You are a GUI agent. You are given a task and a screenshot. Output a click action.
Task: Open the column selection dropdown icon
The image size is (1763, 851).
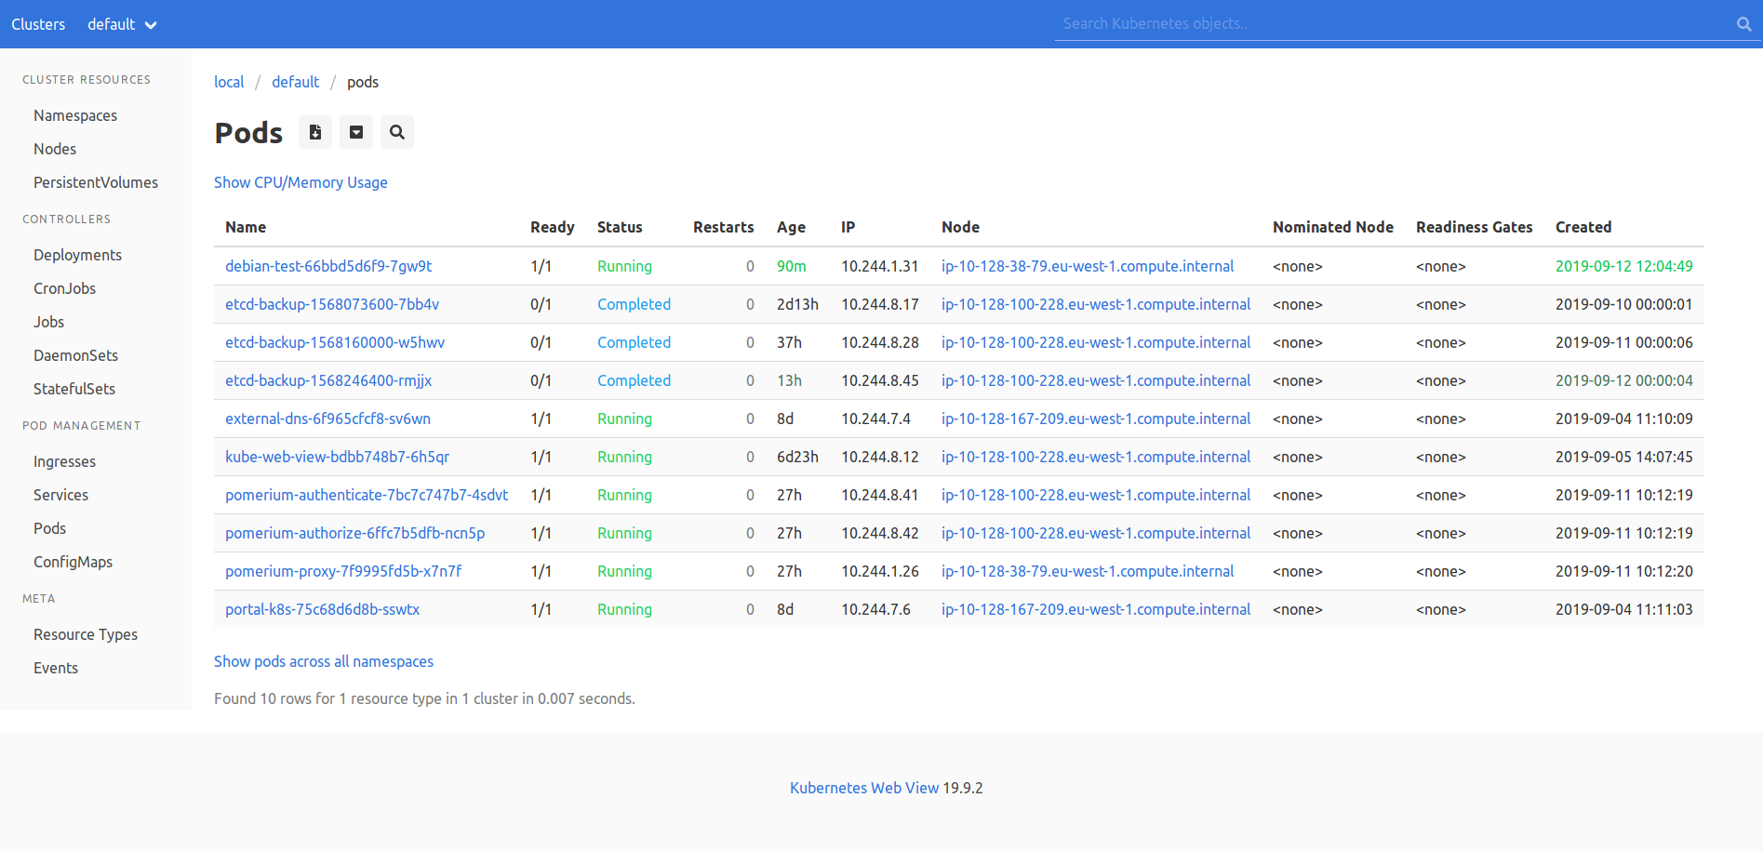(355, 131)
